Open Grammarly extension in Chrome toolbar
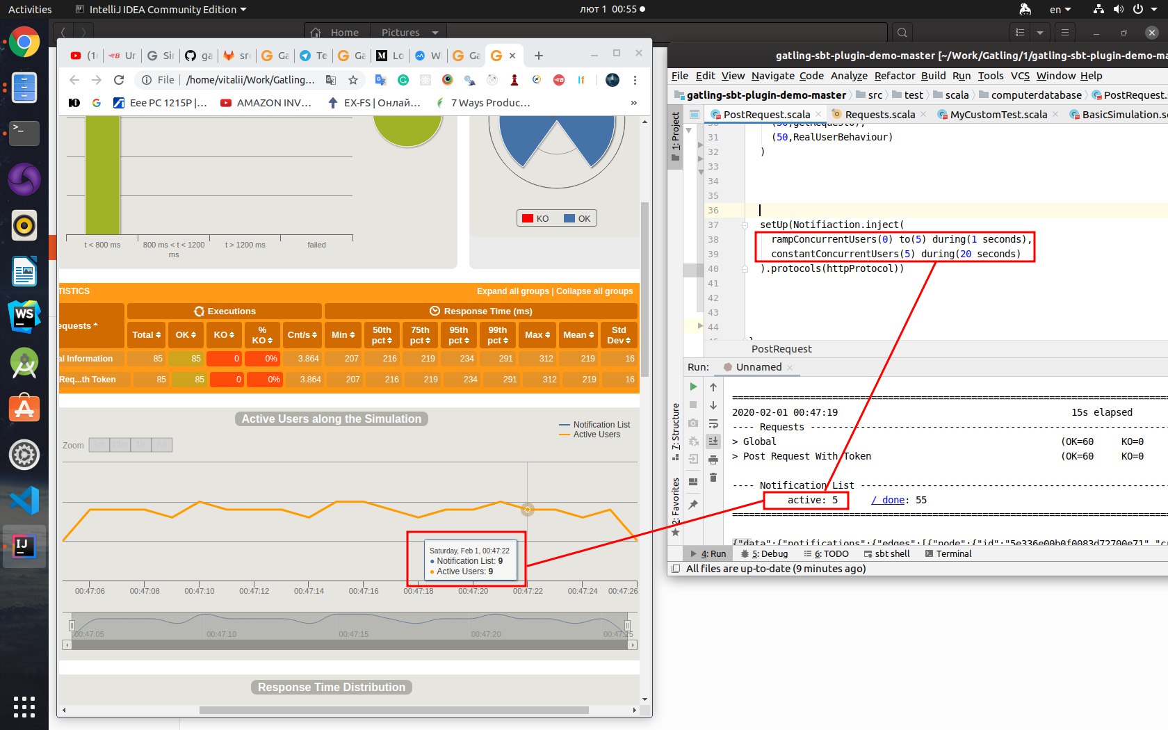Viewport: 1168px width, 730px height. point(403,80)
